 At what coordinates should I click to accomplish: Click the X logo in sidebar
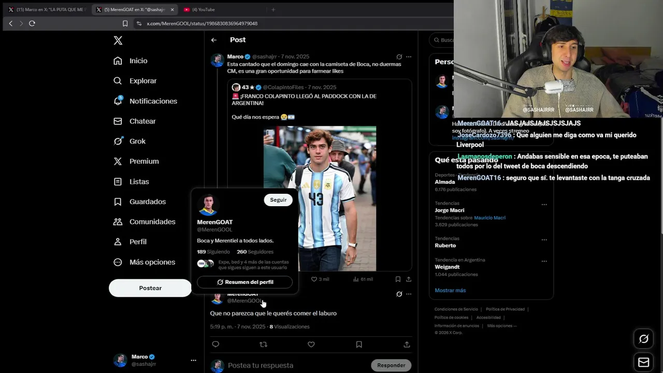[x=118, y=40]
